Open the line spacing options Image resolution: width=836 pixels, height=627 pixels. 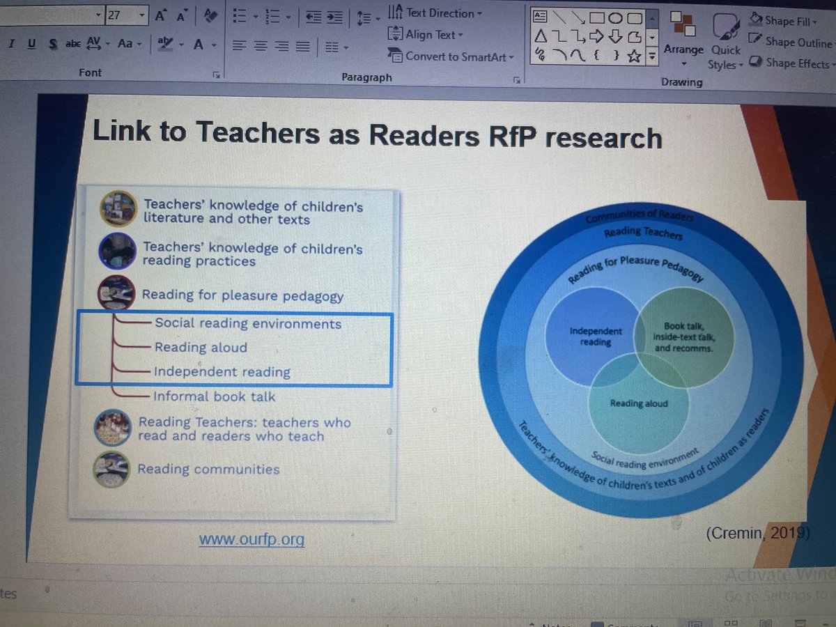[x=369, y=17]
